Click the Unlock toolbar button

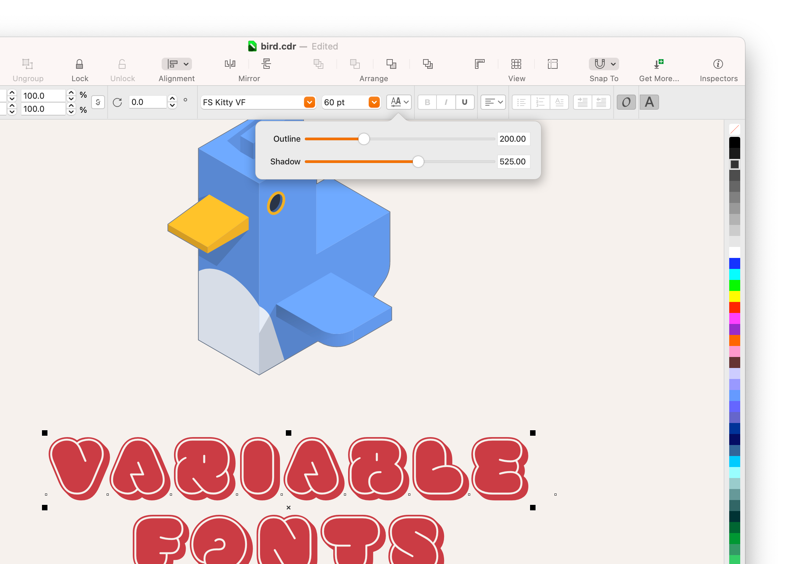click(122, 64)
